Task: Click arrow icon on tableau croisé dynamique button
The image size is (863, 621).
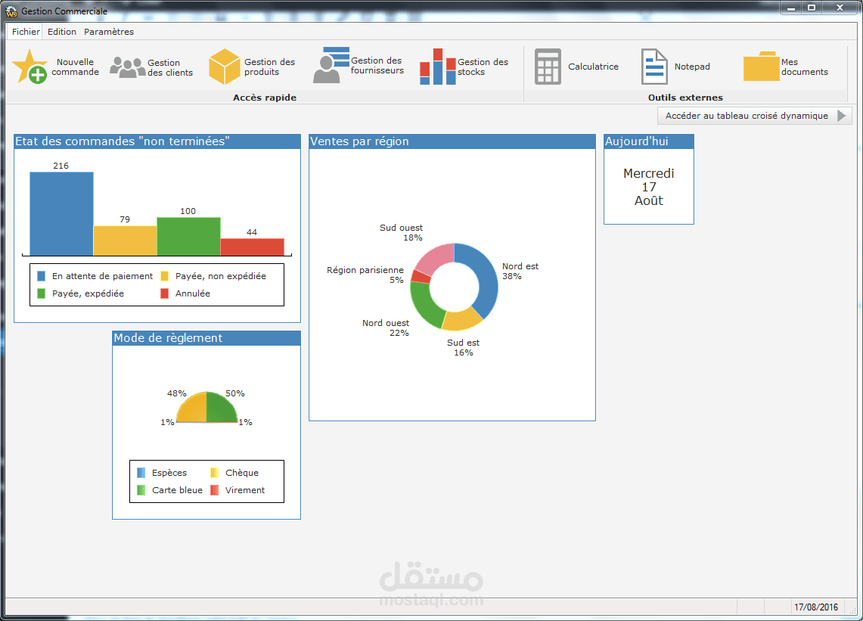Action: 842,116
